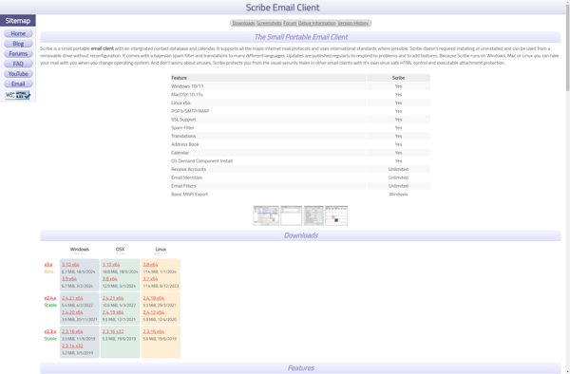Click the OSX column header in Downloads
Viewport: 570px width, 374px height.
click(121, 250)
